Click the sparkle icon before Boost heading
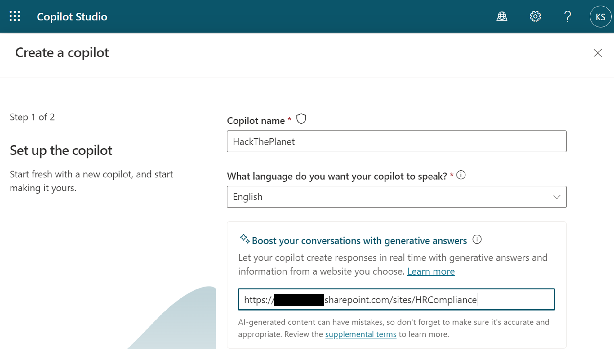 coord(245,239)
